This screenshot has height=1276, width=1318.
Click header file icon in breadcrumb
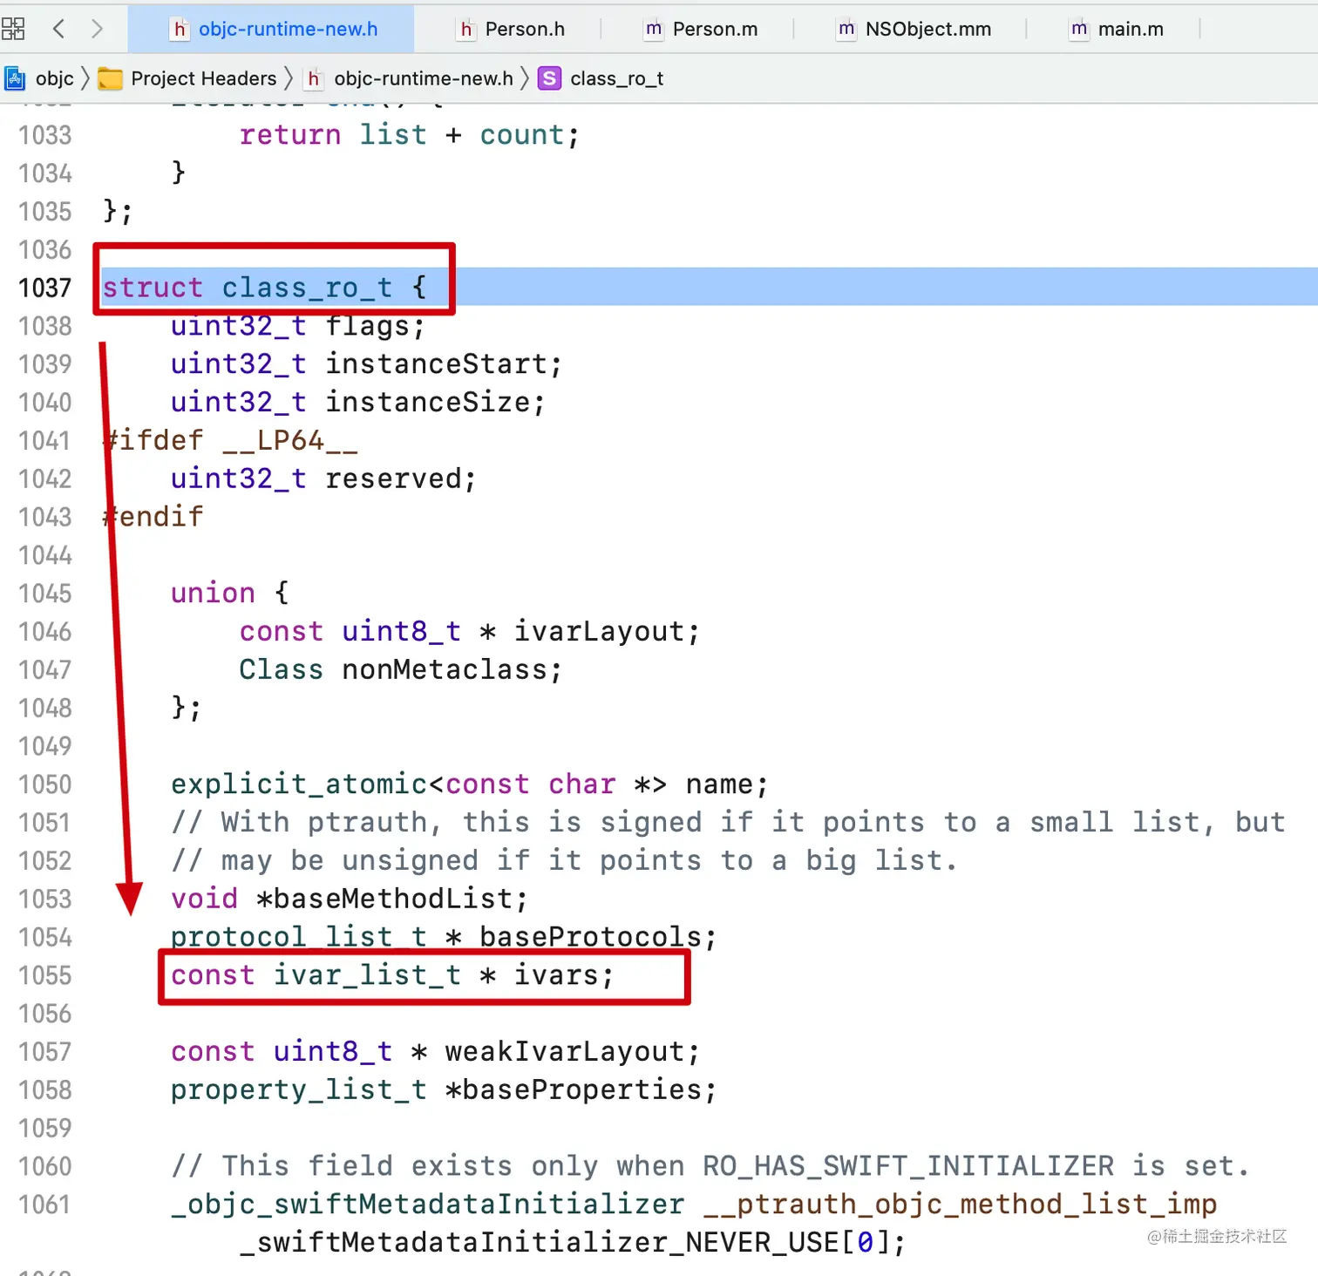314,78
